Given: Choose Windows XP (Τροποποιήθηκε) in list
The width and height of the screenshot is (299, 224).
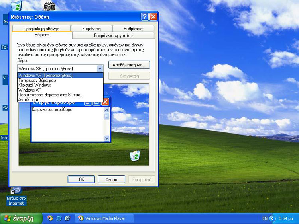Looking at the screenshot, I should (x=60, y=75).
